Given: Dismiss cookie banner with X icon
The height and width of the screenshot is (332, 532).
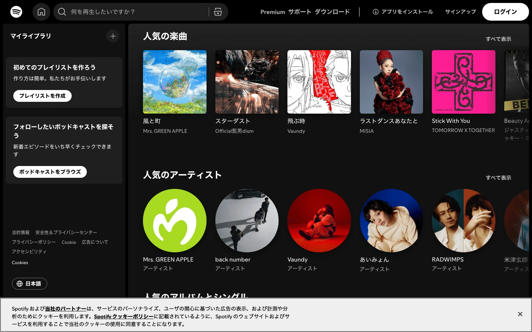Looking at the screenshot, I should tap(520, 314).
